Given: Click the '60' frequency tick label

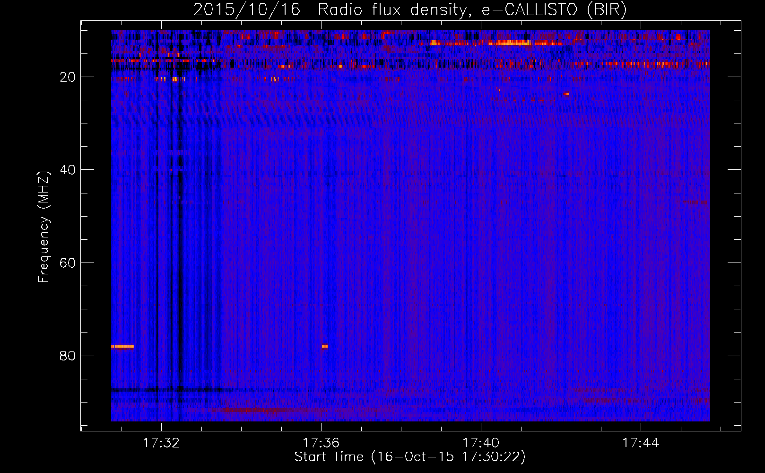Looking at the screenshot, I should pos(68,263).
